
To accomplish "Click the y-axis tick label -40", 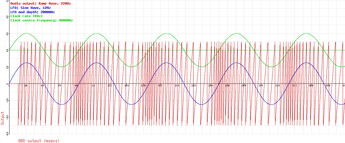I will (x=7, y=117).
